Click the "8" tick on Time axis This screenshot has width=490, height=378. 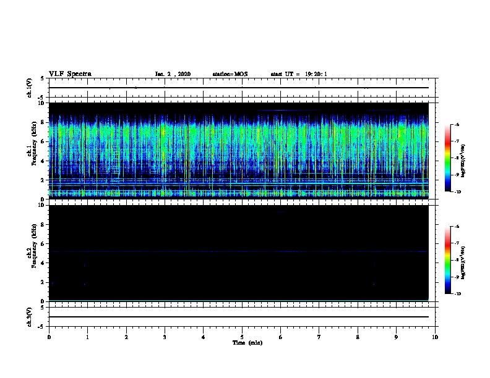358,337
